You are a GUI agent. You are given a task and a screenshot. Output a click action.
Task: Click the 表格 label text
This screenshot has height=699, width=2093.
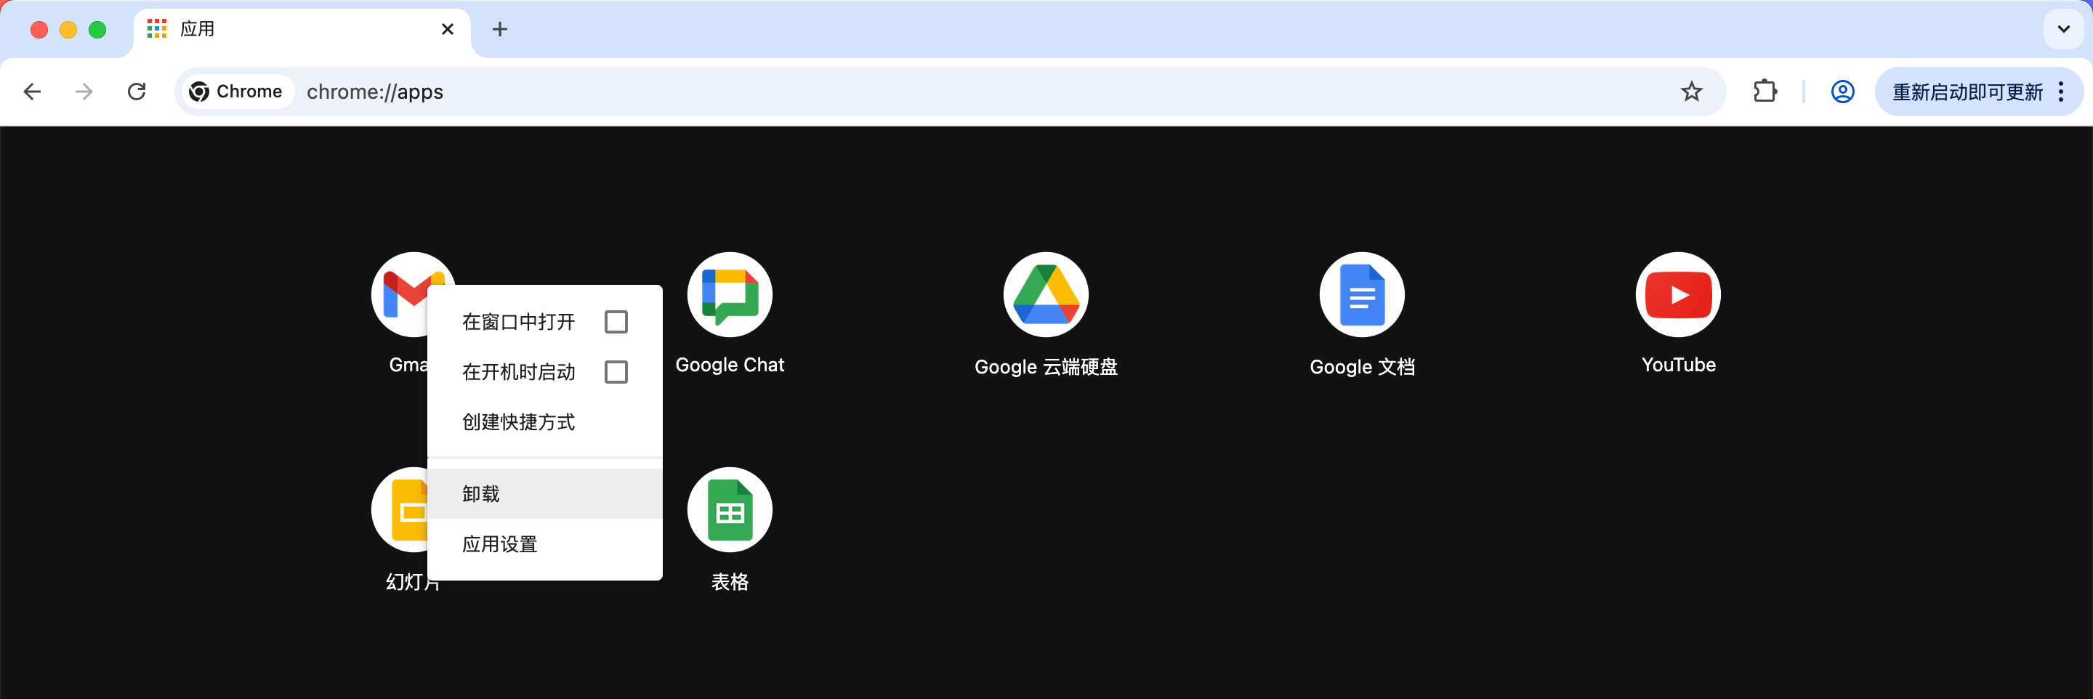point(730,582)
